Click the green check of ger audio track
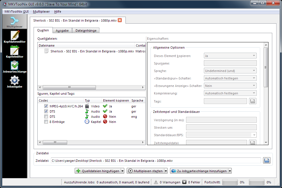The image size is (282, 188). click(x=105, y=111)
